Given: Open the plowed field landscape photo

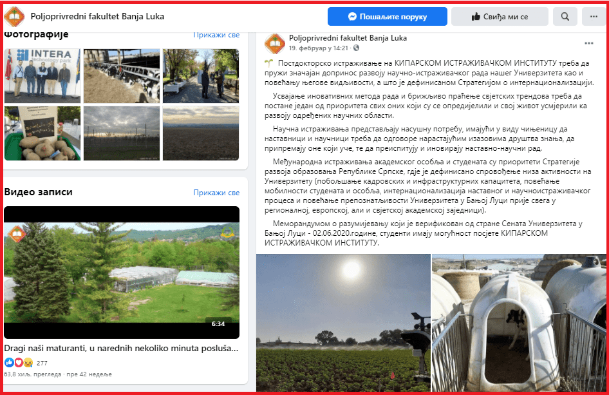Looking at the screenshot, I should click(x=201, y=133).
